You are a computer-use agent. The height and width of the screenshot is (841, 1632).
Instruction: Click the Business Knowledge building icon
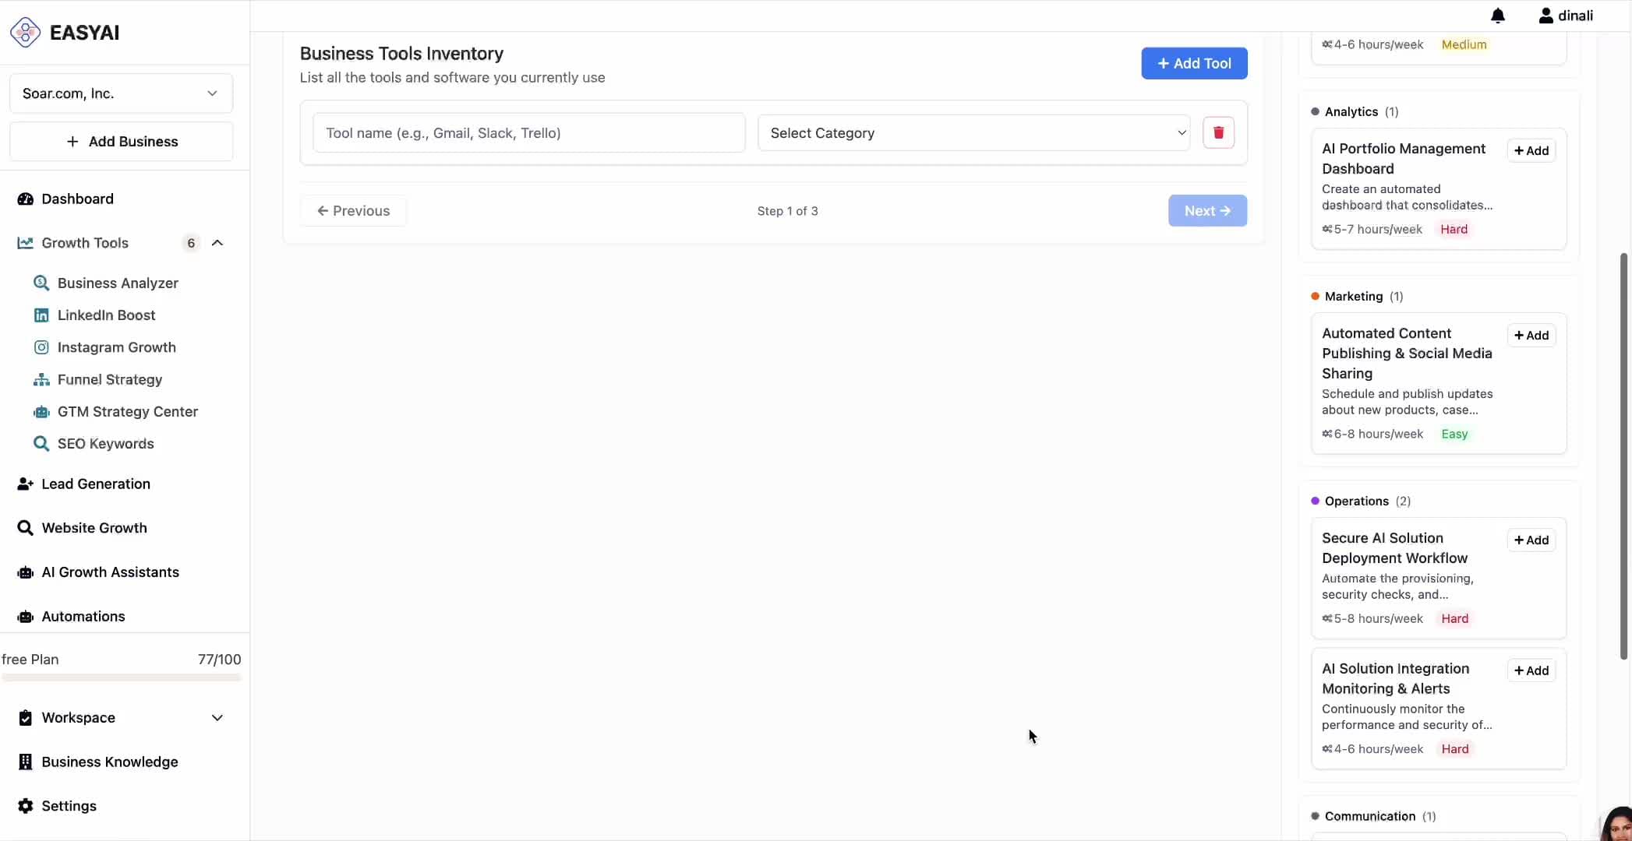[x=26, y=762]
